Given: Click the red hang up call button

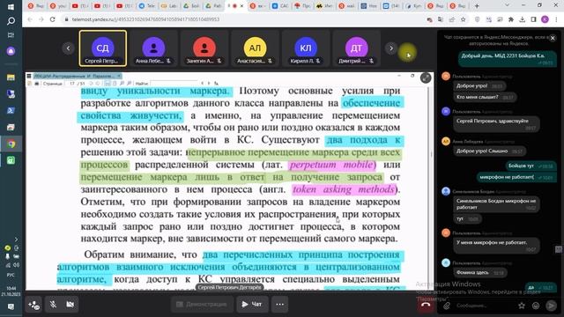Looking at the screenshot, I should click(426, 305).
